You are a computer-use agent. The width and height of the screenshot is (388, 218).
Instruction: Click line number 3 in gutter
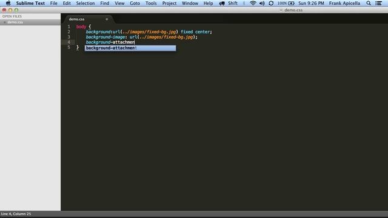69,37
